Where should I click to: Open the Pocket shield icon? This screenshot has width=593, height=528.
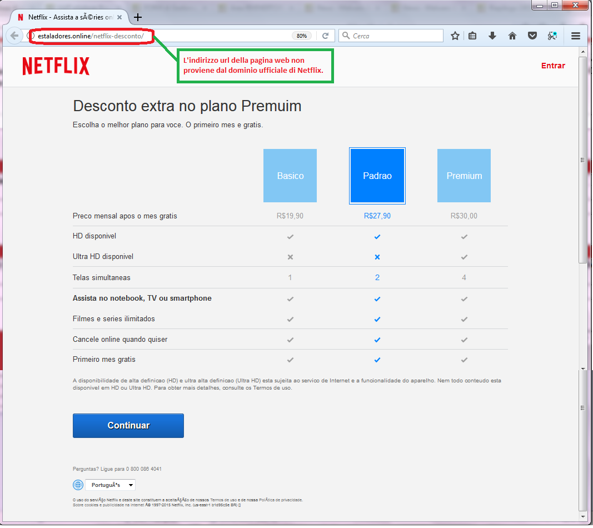click(532, 36)
